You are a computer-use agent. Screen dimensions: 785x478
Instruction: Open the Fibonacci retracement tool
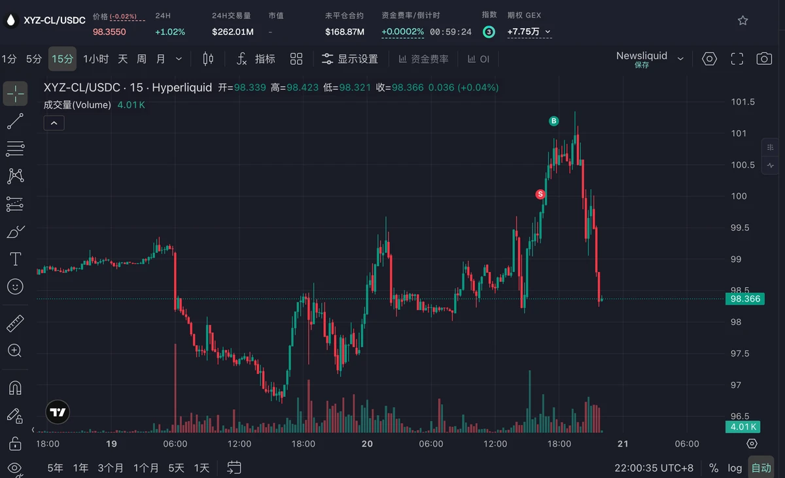pos(15,148)
